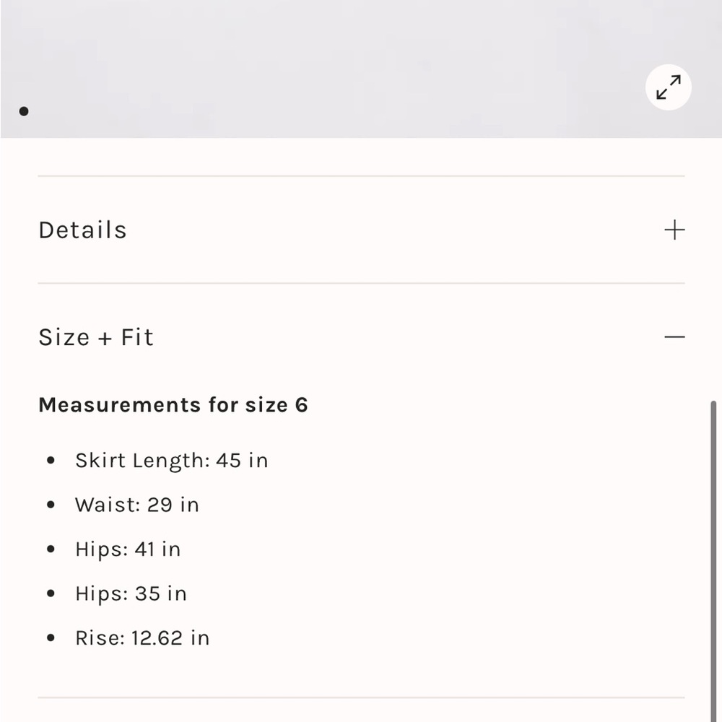This screenshot has height=722, width=722.
Task: Click the image carousel dot indicator
Action: coord(24,111)
